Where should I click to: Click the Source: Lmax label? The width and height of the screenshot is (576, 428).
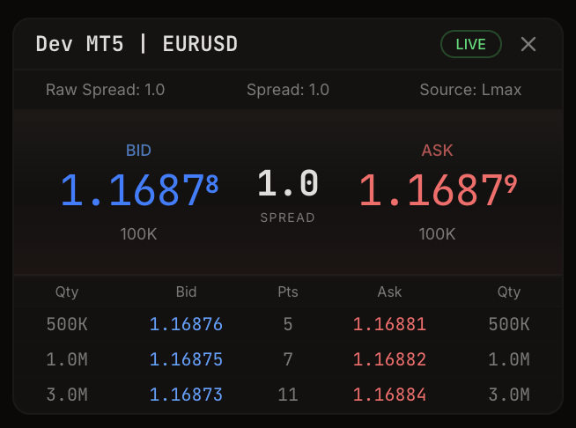(470, 90)
